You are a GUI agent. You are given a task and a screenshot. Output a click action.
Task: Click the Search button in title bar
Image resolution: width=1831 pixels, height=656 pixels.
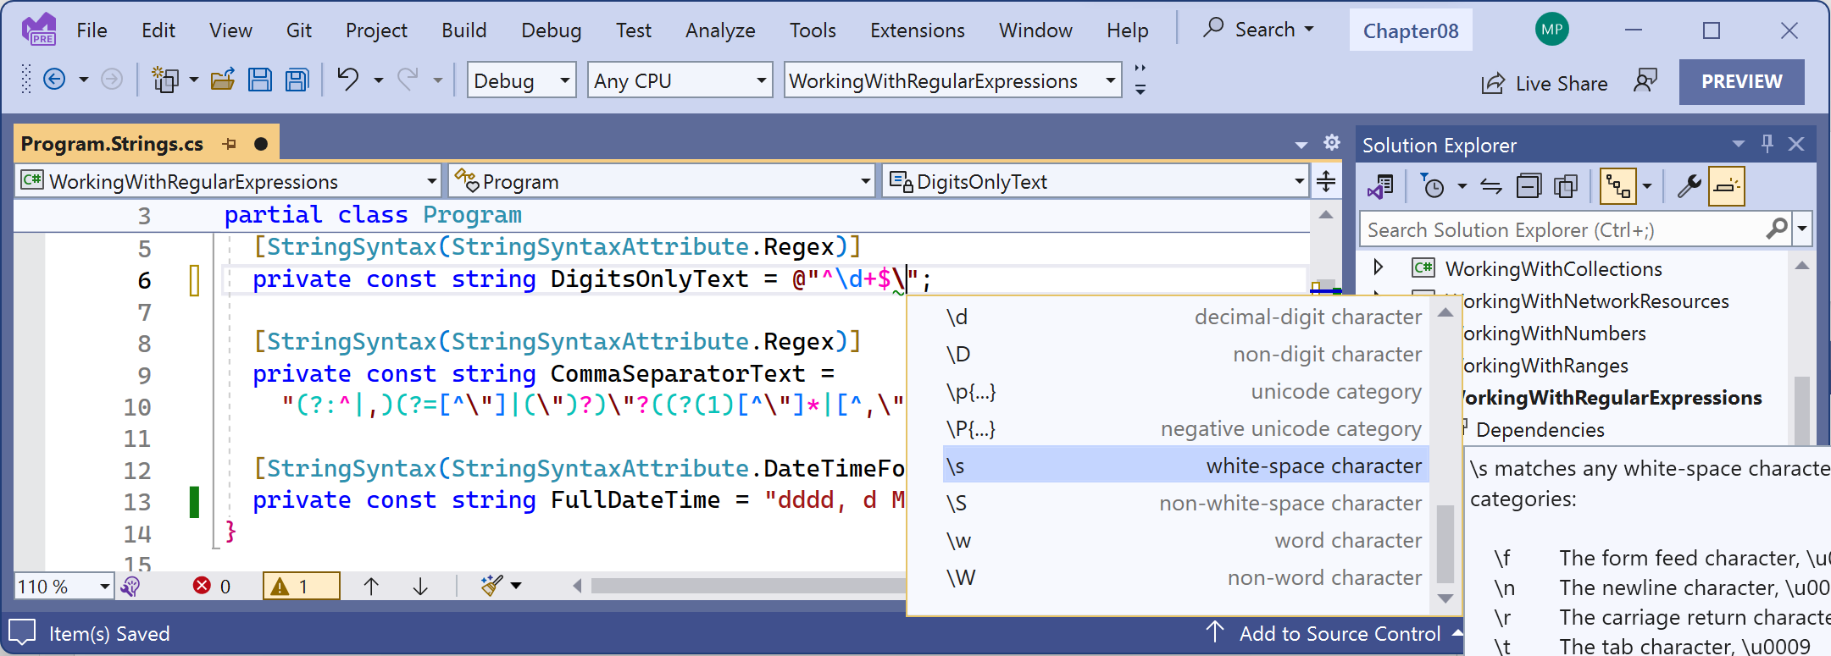[x=1259, y=29]
